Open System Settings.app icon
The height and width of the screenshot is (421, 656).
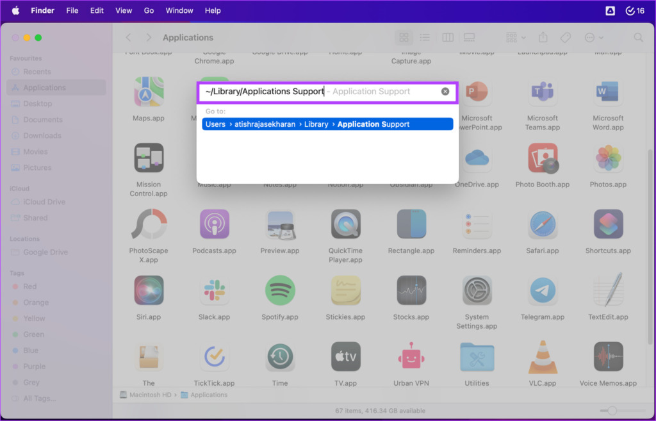click(477, 290)
